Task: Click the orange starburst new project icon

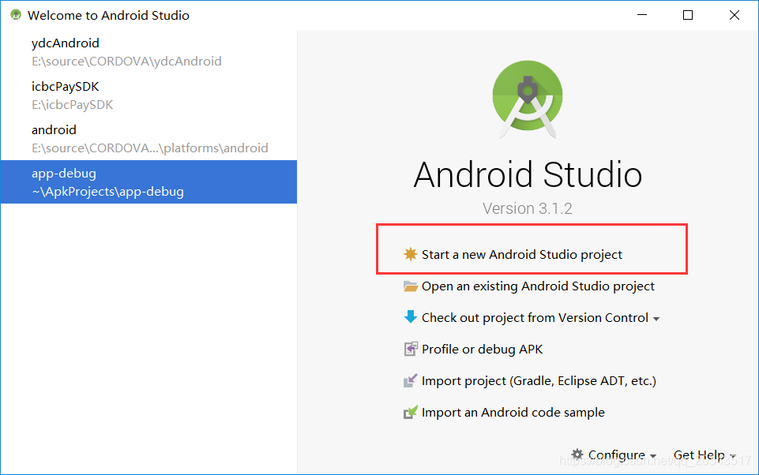Action: click(x=411, y=254)
